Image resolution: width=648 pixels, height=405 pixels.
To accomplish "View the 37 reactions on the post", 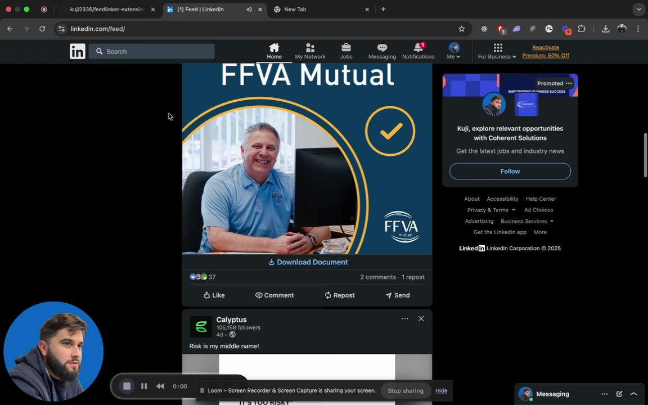I will coord(202,277).
